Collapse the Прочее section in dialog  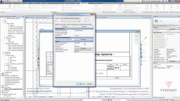click(93, 41)
